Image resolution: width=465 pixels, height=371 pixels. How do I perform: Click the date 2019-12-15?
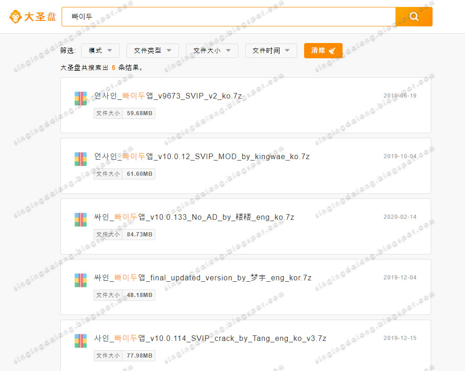[400, 338]
